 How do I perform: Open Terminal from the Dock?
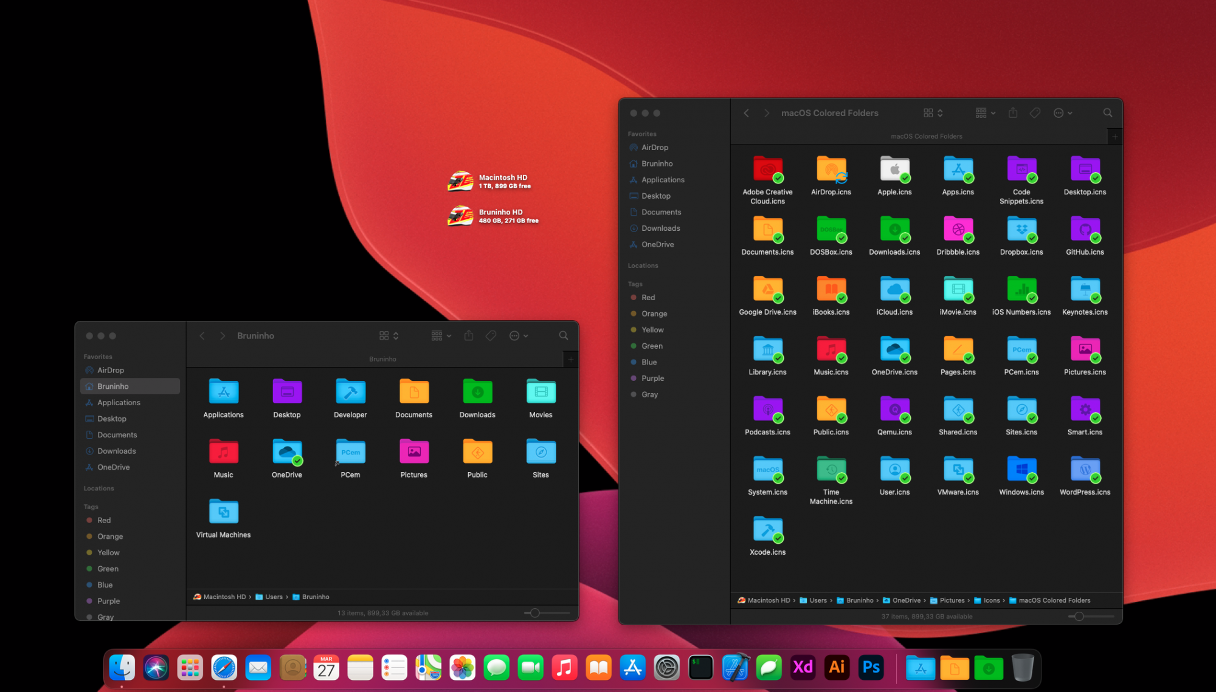tap(701, 667)
